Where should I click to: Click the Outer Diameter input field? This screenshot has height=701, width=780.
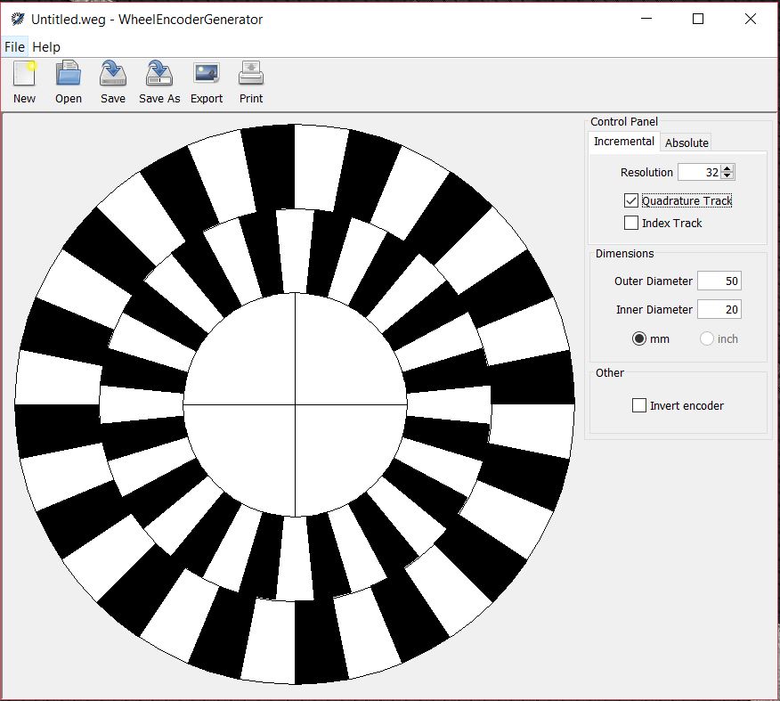(x=719, y=281)
